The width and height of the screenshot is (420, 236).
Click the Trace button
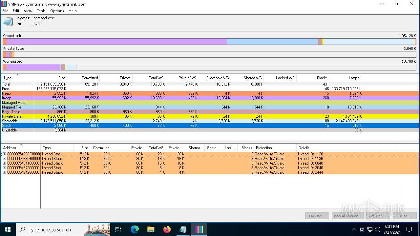404,216
